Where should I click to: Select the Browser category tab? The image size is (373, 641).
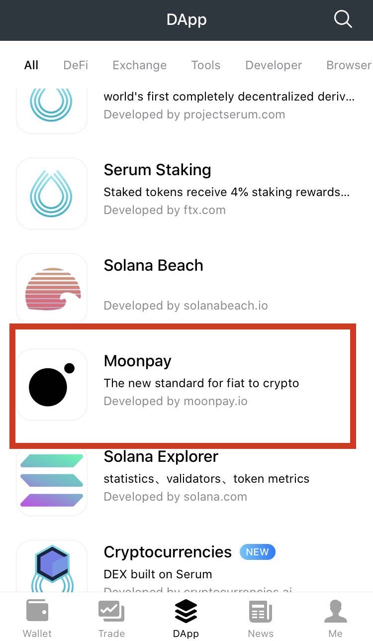pyautogui.click(x=349, y=65)
